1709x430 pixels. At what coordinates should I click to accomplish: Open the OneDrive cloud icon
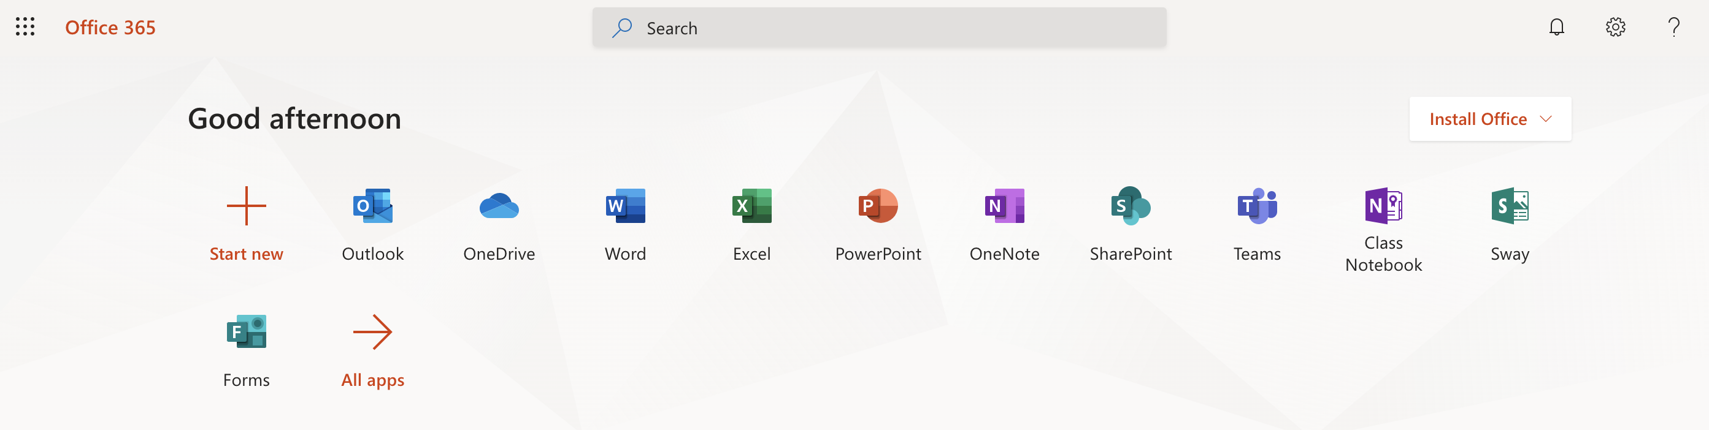point(499,206)
